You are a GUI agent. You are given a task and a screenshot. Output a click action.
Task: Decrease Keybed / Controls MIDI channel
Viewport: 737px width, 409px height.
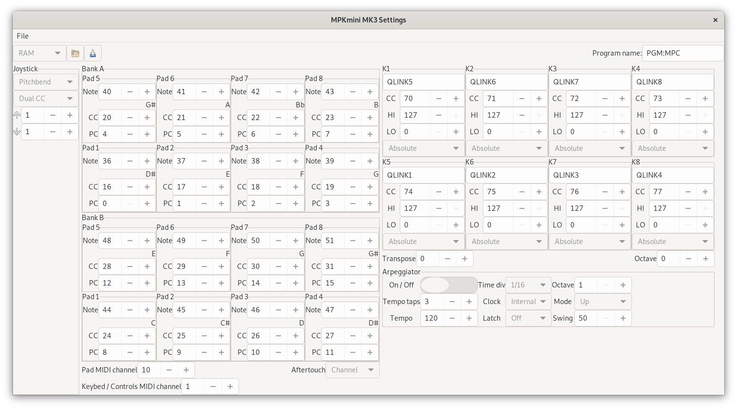(x=213, y=387)
